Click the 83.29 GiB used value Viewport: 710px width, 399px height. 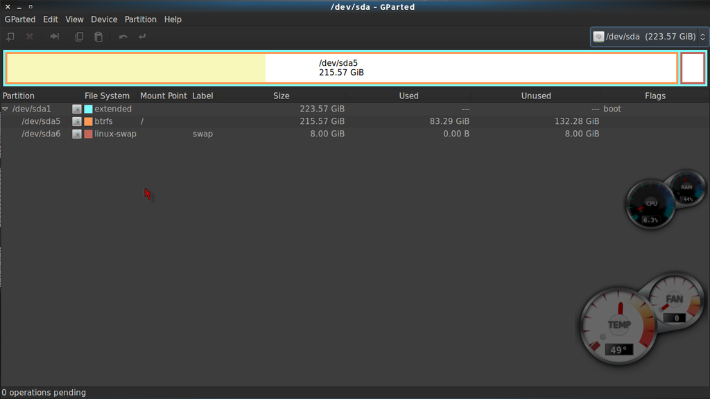pyautogui.click(x=449, y=121)
